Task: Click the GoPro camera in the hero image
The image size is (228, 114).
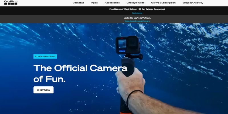Action: [128, 45]
